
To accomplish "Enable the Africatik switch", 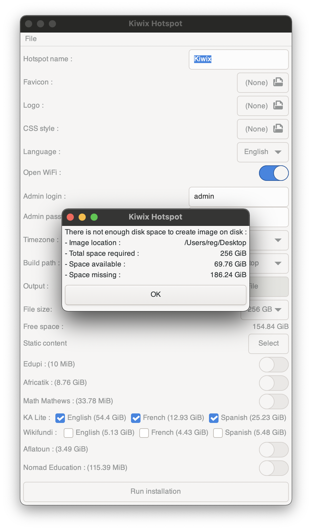I will point(274,383).
